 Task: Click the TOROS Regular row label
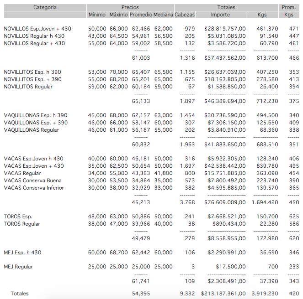pyautogui.click(x=21, y=224)
